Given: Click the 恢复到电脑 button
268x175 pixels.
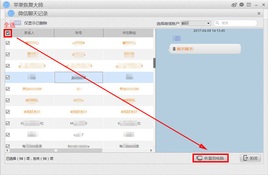Looking at the screenshot, I should [x=210, y=158].
